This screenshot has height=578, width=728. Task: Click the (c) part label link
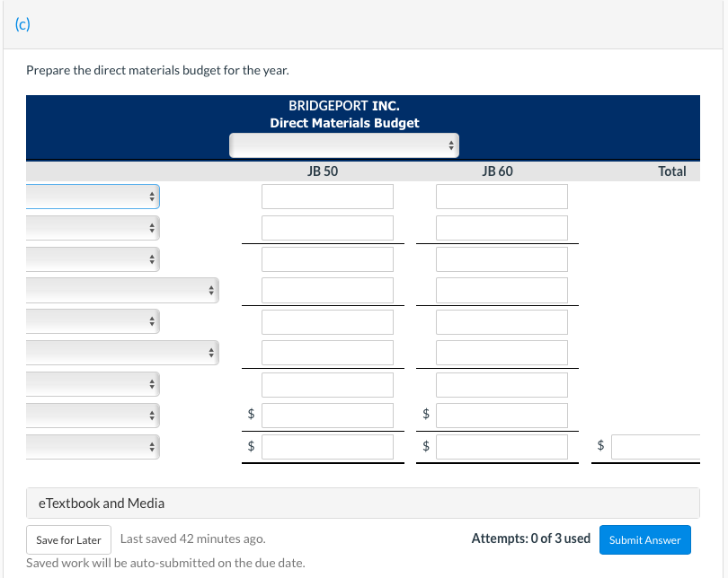(22, 24)
